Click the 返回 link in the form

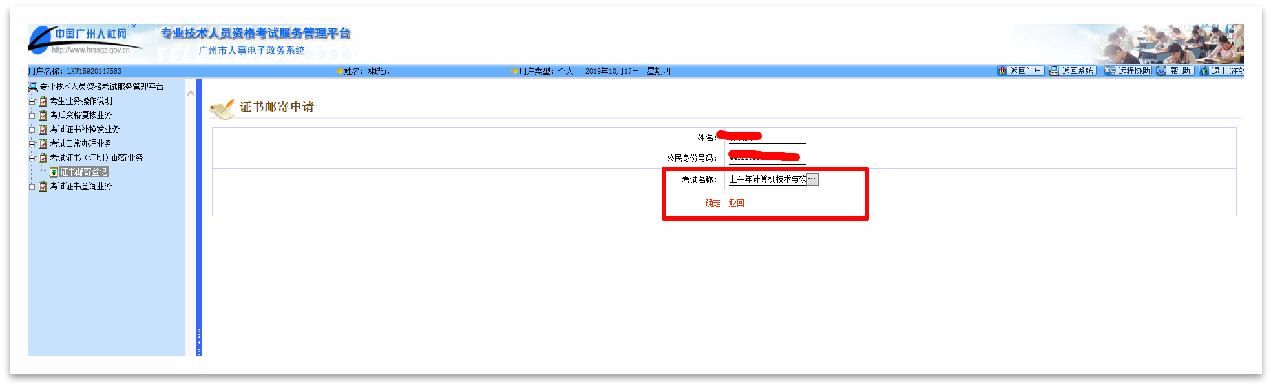[x=737, y=203]
